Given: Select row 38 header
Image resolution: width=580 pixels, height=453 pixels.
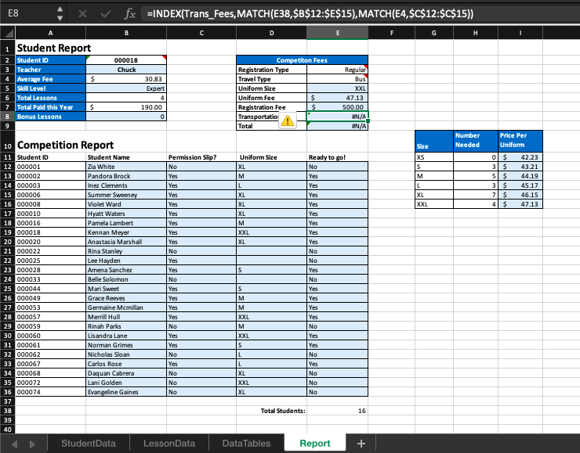Looking at the screenshot, I should coord(7,411).
